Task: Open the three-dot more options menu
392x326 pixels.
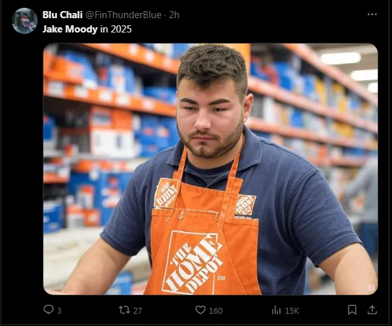Action: [372, 14]
